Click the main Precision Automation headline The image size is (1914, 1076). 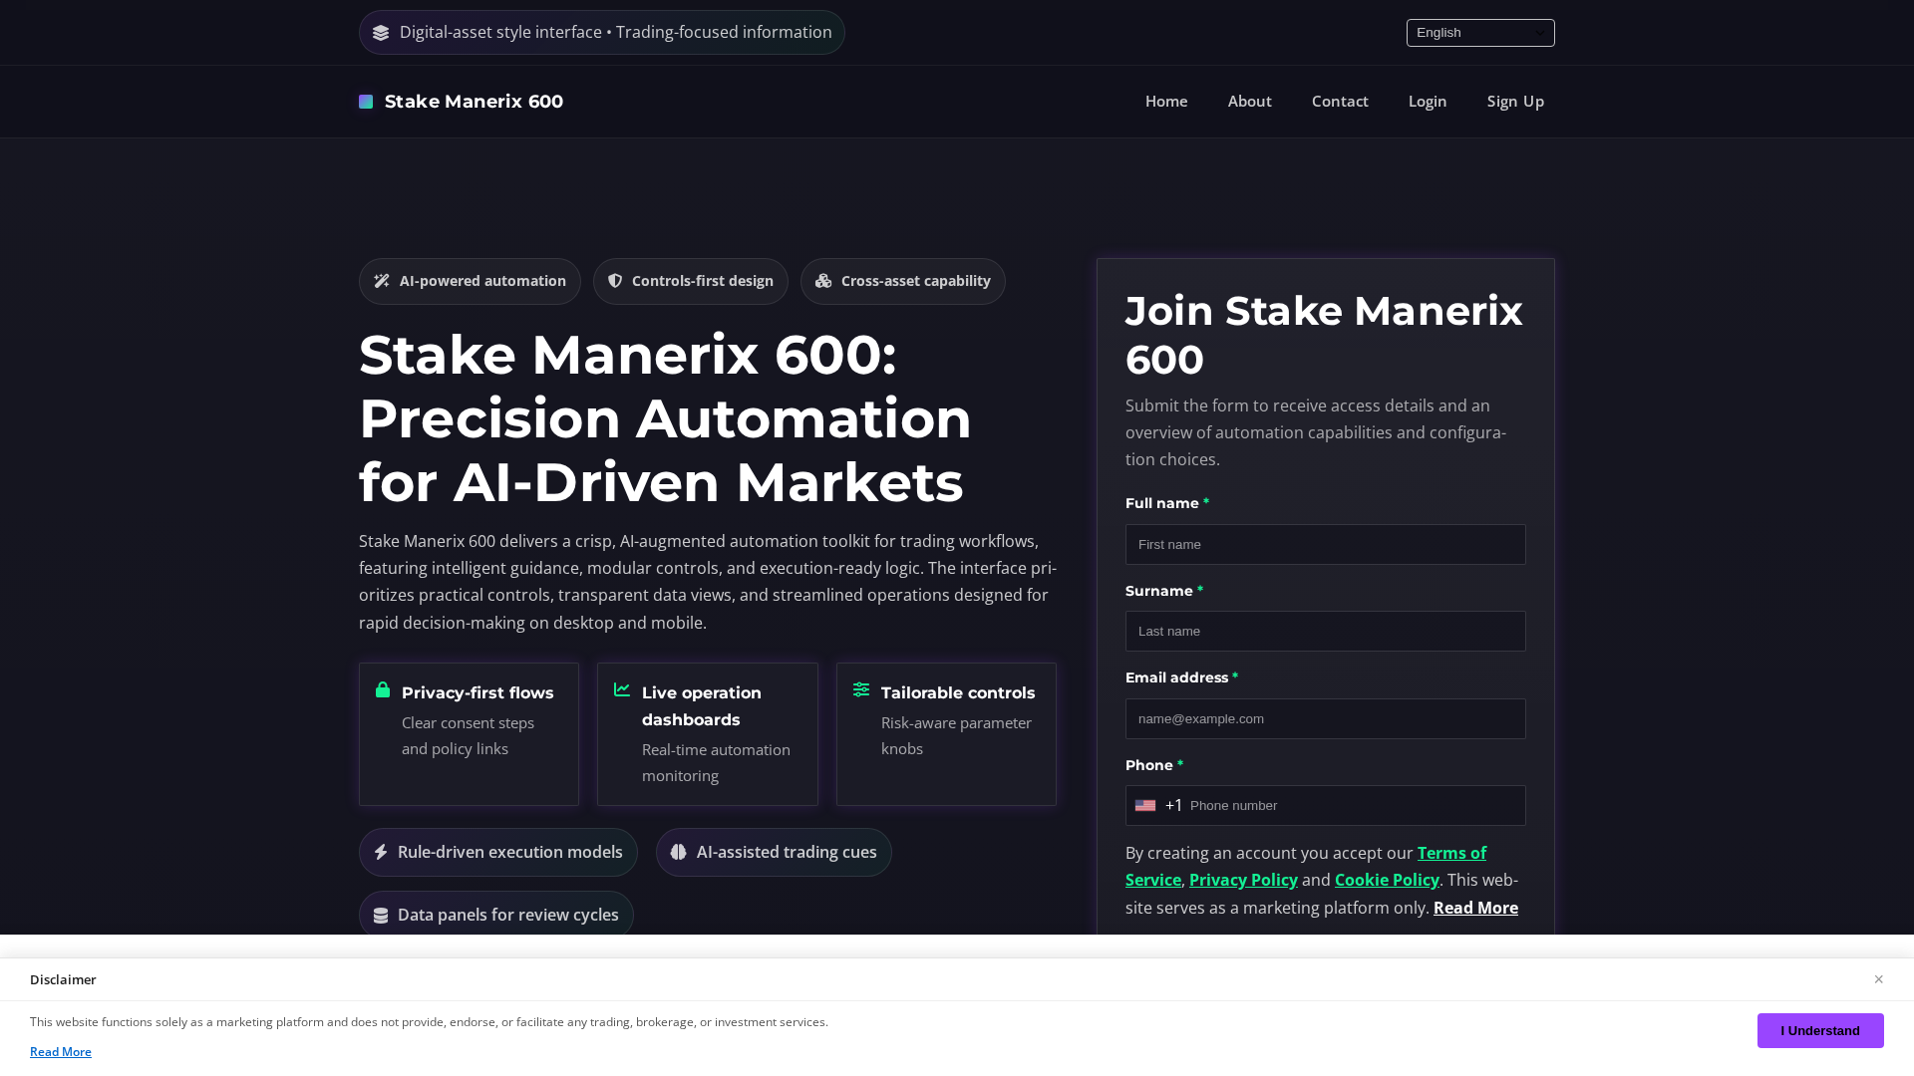[x=665, y=418]
